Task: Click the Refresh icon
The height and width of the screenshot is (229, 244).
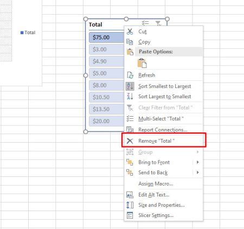Action: click(x=130, y=75)
